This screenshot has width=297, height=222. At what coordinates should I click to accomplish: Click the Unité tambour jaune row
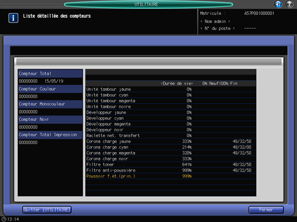click(171, 89)
